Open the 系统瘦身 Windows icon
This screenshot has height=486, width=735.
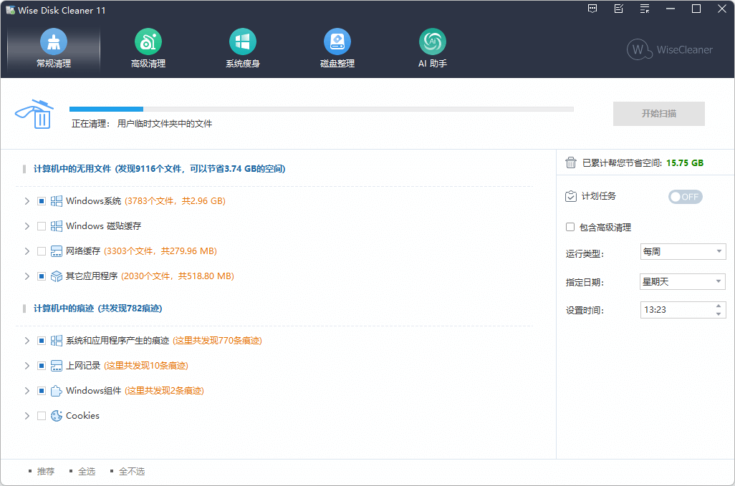click(243, 42)
